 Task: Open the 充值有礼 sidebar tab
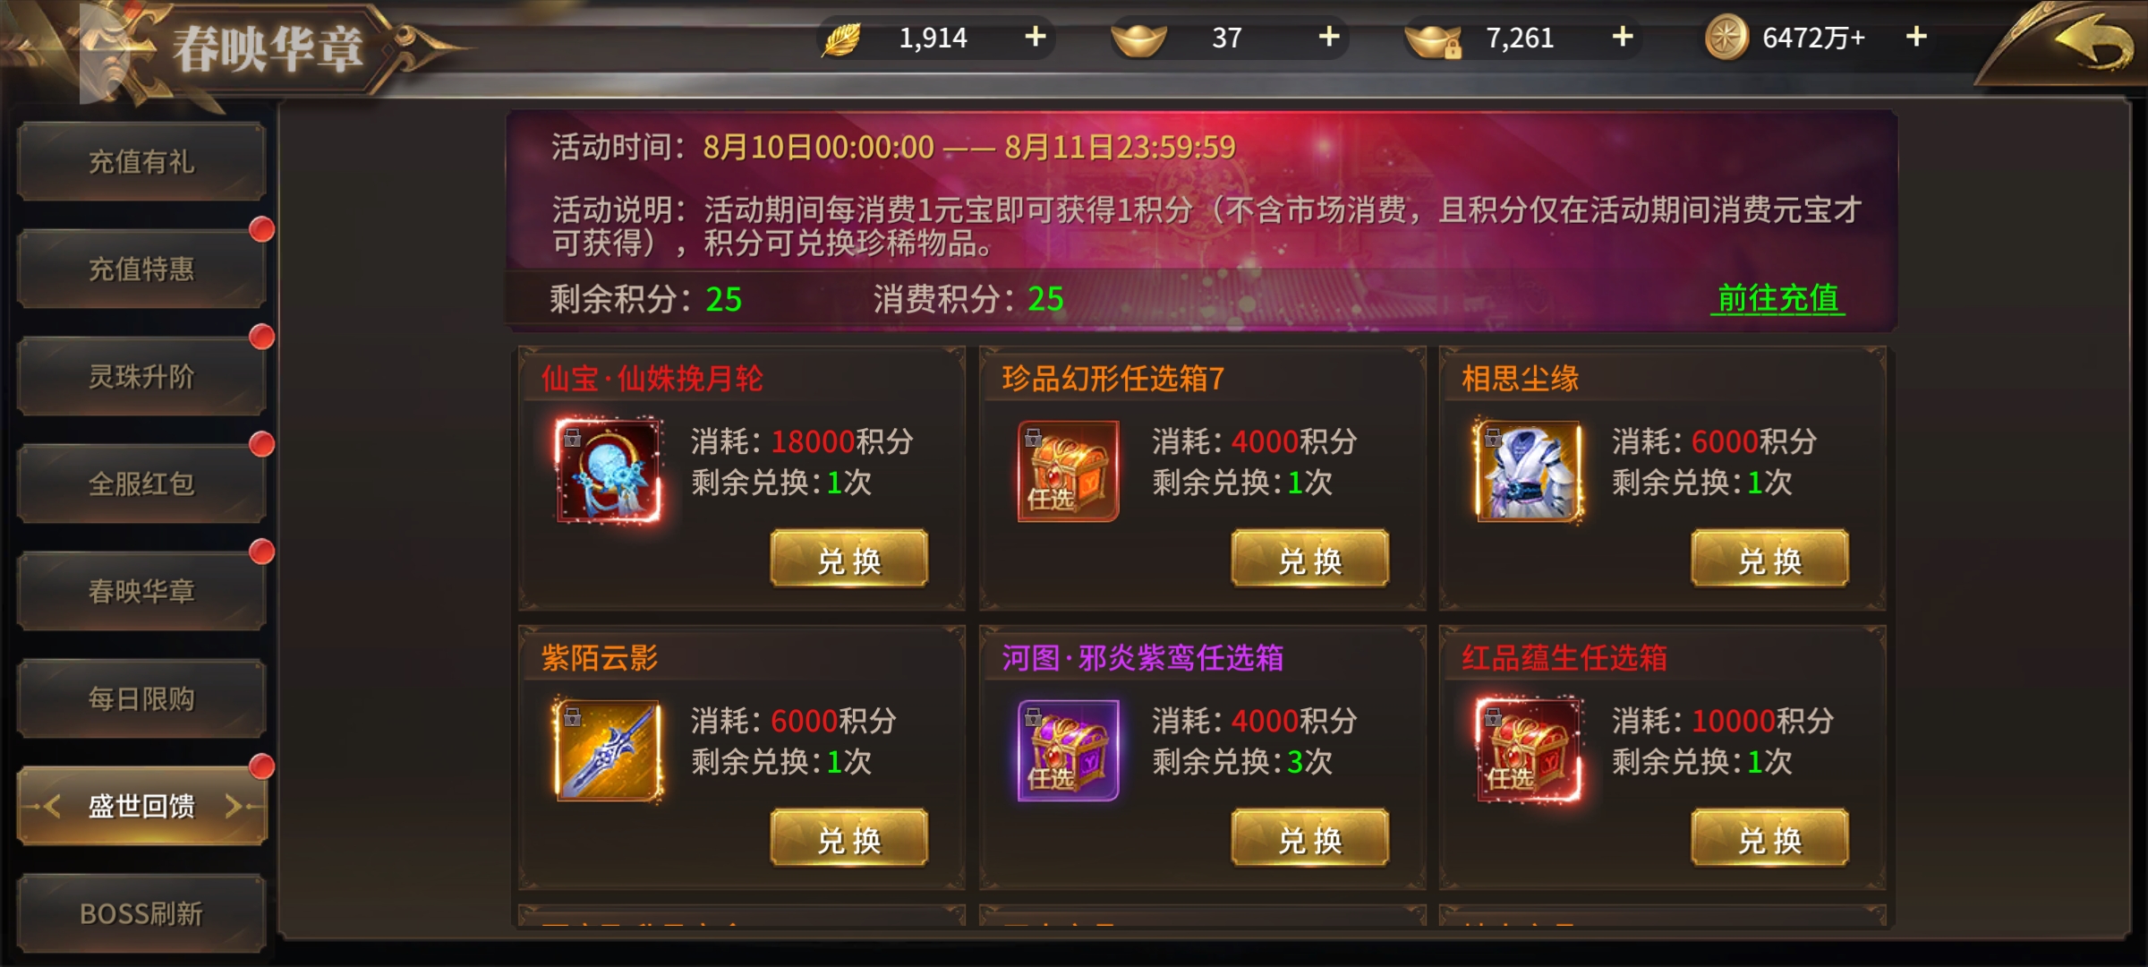(141, 162)
